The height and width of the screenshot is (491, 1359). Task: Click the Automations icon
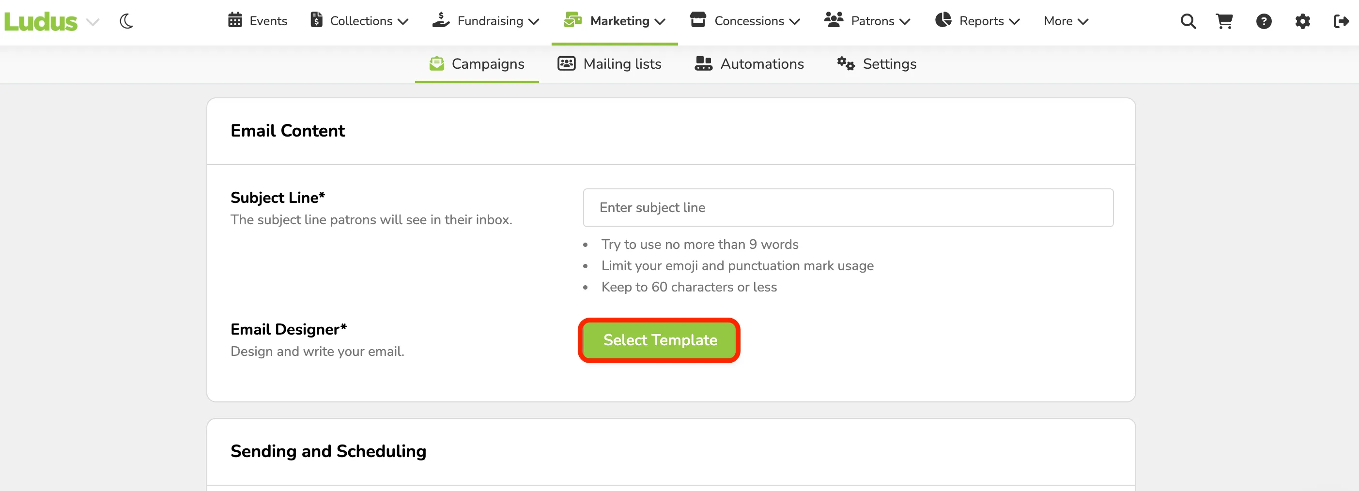click(x=703, y=63)
